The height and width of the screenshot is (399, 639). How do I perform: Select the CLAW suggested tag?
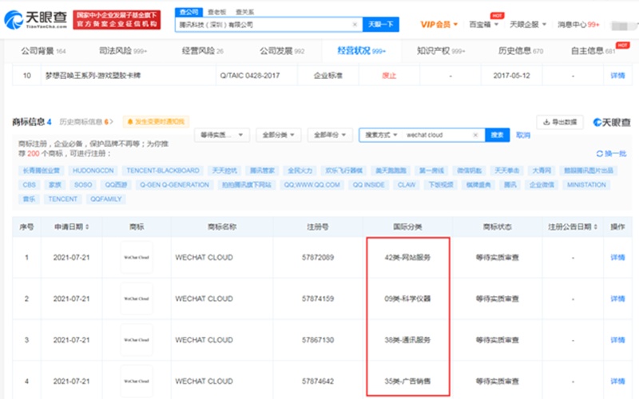(x=407, y=184)
